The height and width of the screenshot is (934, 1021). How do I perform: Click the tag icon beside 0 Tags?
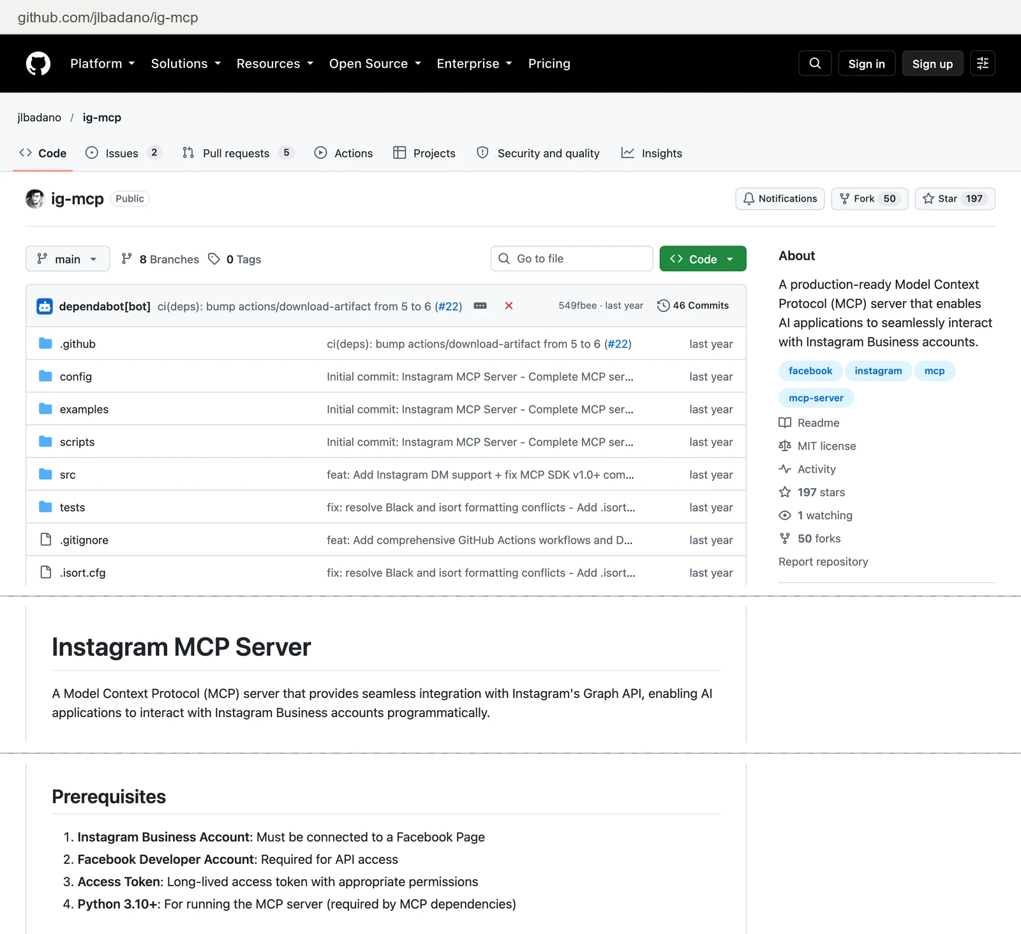coord(214,259)
